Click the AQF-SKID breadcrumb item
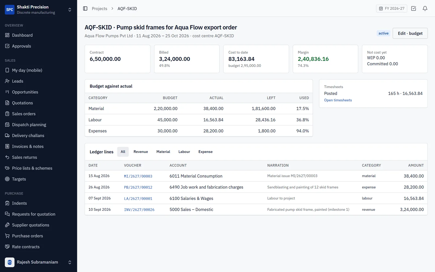This screenshot has height=272, width=435. coord(127,8)
